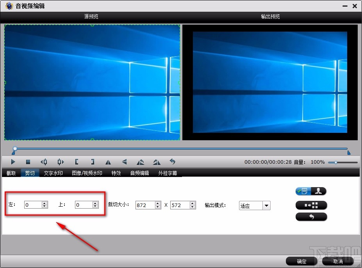Select the person icon on mode toggle

pos(318,191)
